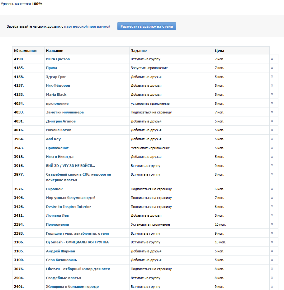Click the Разместить ссылку на стене button
The image size is (284, 290).
[147, 26]
